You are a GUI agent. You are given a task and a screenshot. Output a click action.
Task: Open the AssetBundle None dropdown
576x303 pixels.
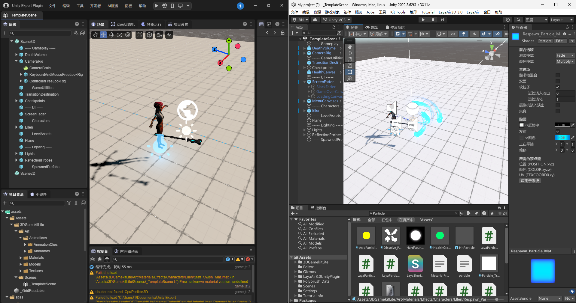550,299
